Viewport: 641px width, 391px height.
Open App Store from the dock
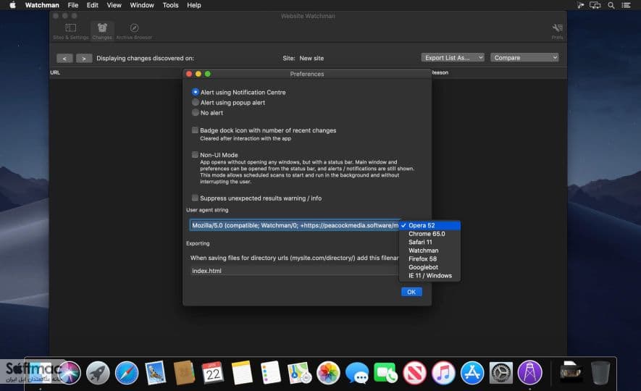472,373
